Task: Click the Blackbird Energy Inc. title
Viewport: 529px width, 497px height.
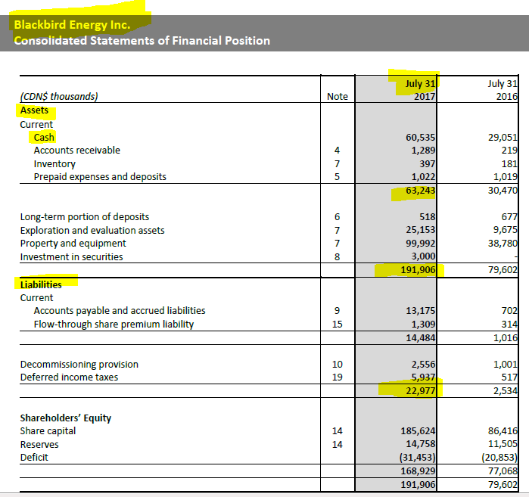Action: (72, 25)
